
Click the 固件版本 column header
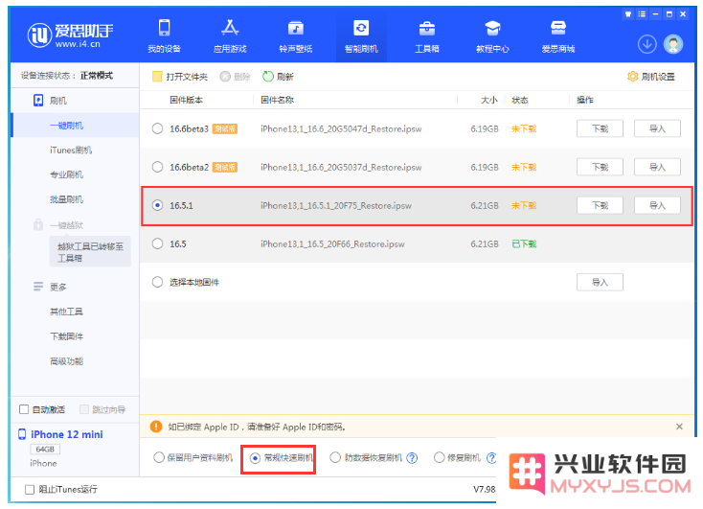[186, 100]
